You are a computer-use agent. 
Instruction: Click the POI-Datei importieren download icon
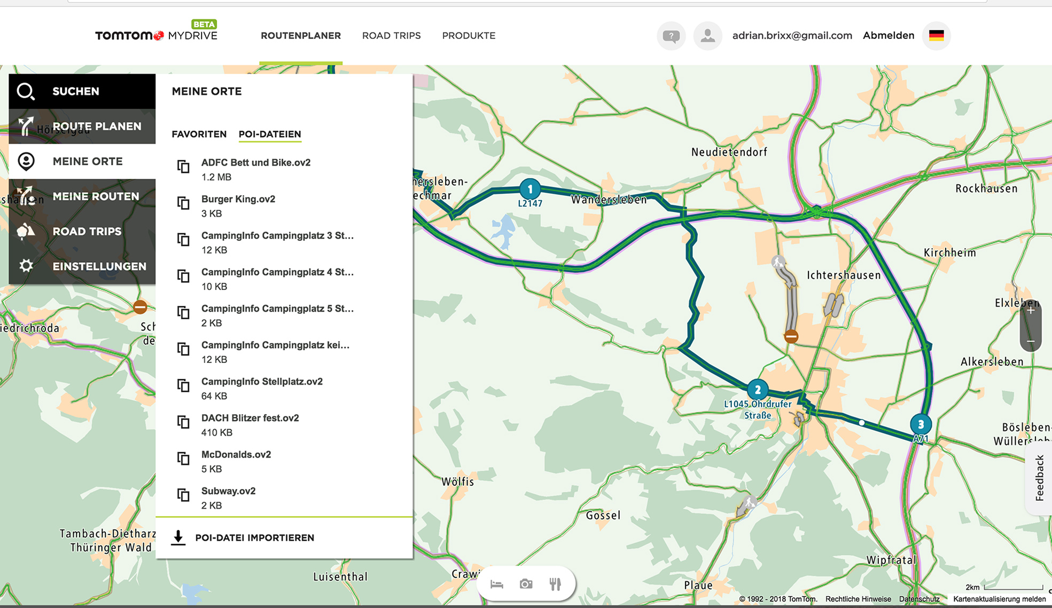[178, 538]
